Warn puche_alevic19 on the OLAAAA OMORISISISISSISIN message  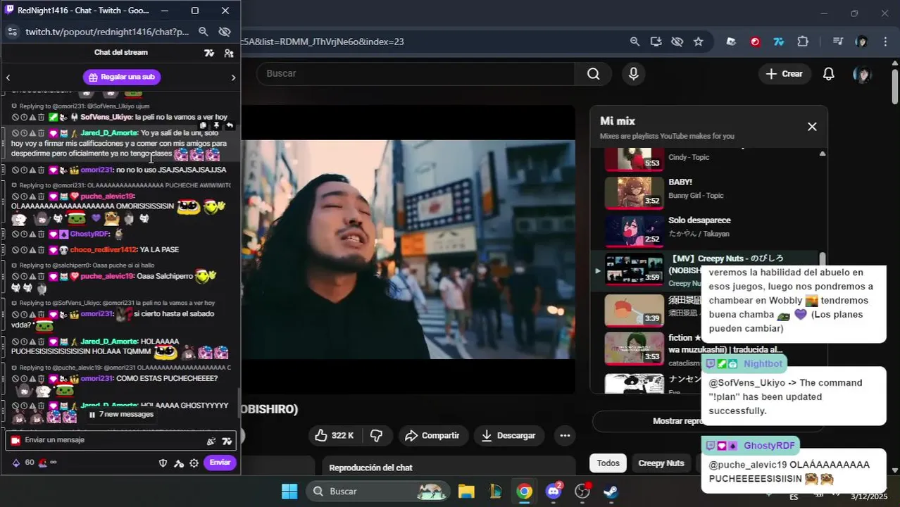pos(32,196)
